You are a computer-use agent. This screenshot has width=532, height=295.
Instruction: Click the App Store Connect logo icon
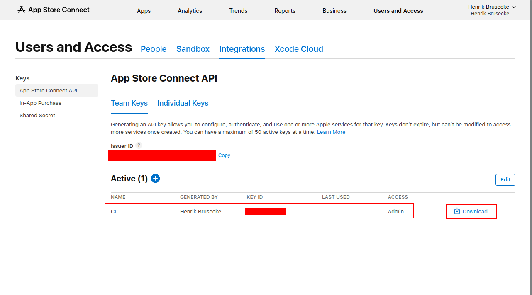22,10
